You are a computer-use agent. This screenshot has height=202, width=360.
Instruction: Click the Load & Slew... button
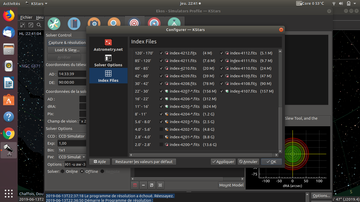(67, 50)
